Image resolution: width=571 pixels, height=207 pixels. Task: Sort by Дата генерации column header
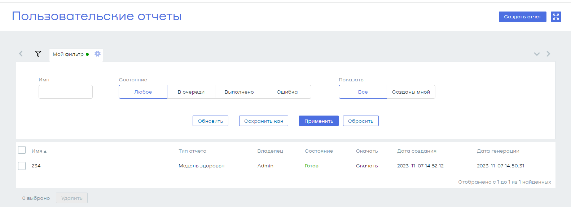(x=498, y=151)
